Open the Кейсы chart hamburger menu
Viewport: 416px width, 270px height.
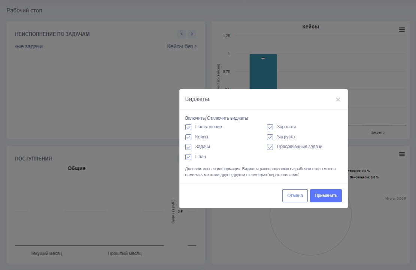[x=402, y=30]
